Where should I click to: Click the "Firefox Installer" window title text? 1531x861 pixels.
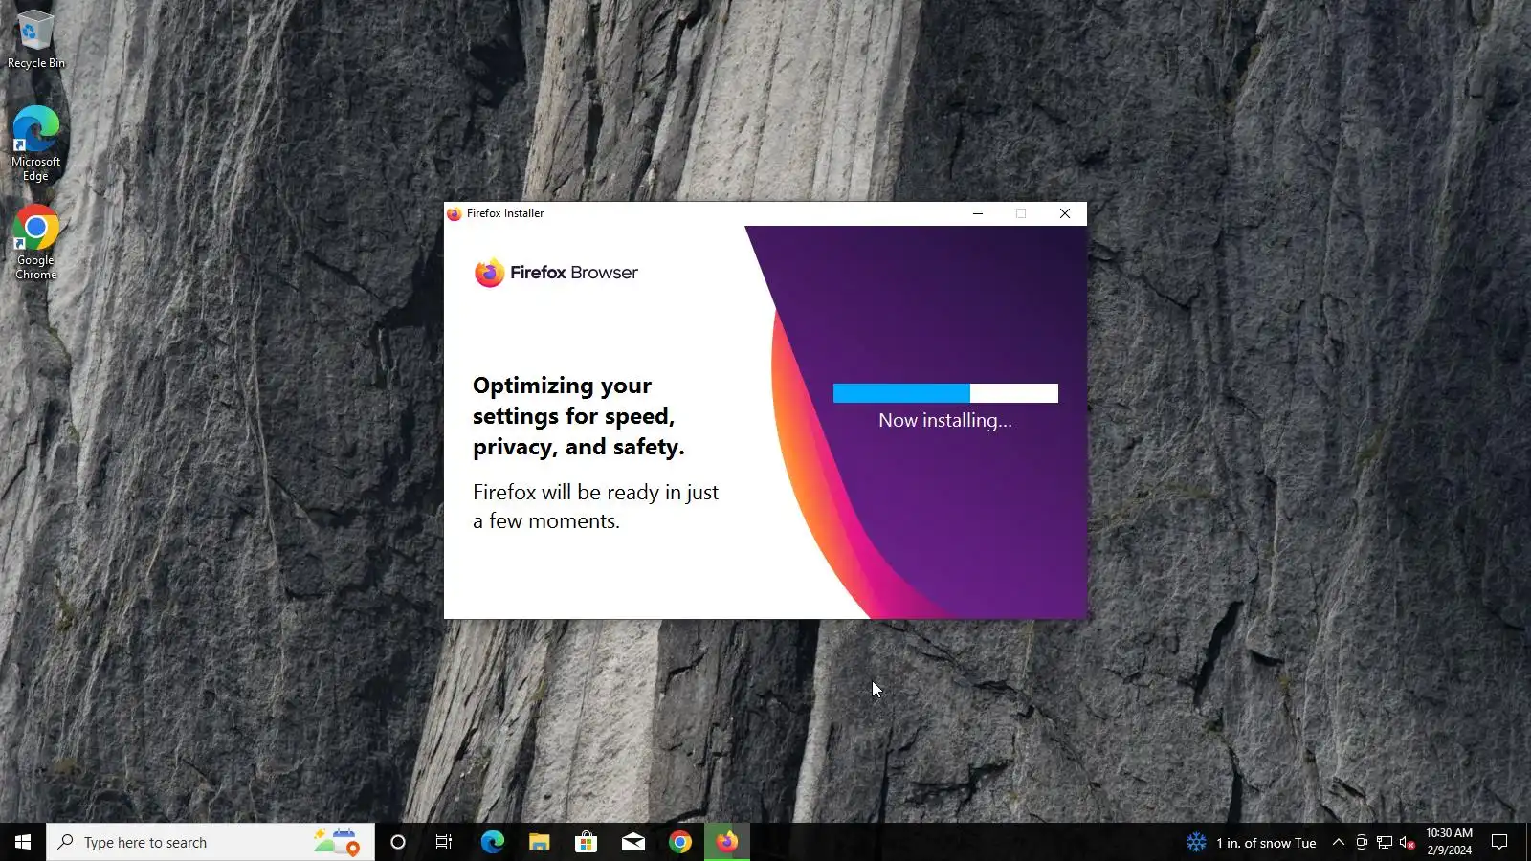(x=505, y=213)
